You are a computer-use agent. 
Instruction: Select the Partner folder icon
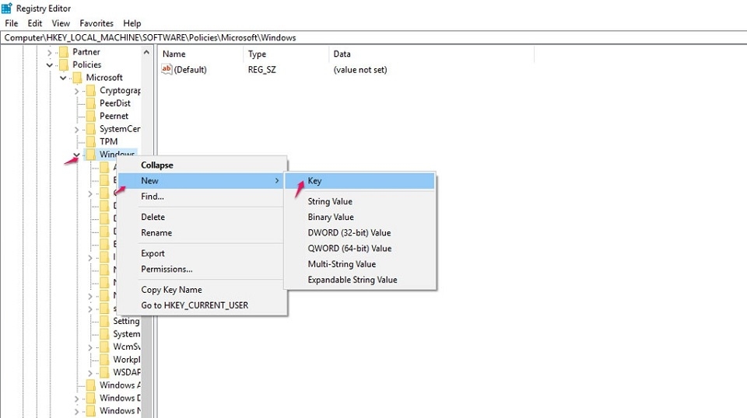pos(63,52)
